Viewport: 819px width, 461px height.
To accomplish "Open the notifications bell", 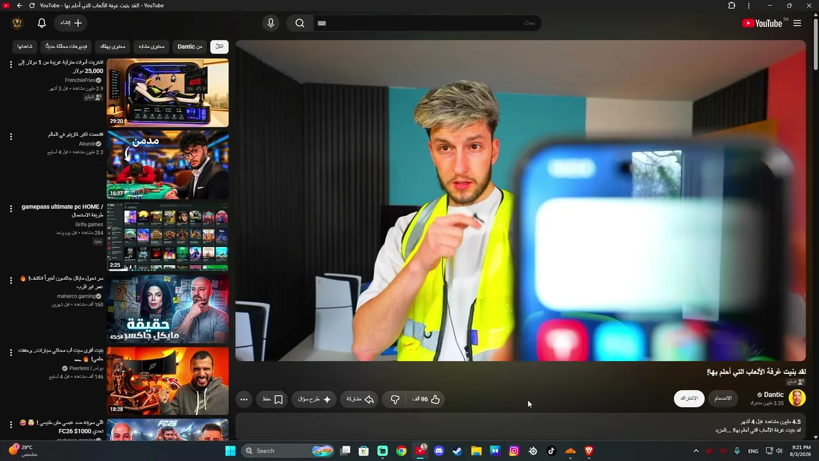I will (x=42, y=23).
